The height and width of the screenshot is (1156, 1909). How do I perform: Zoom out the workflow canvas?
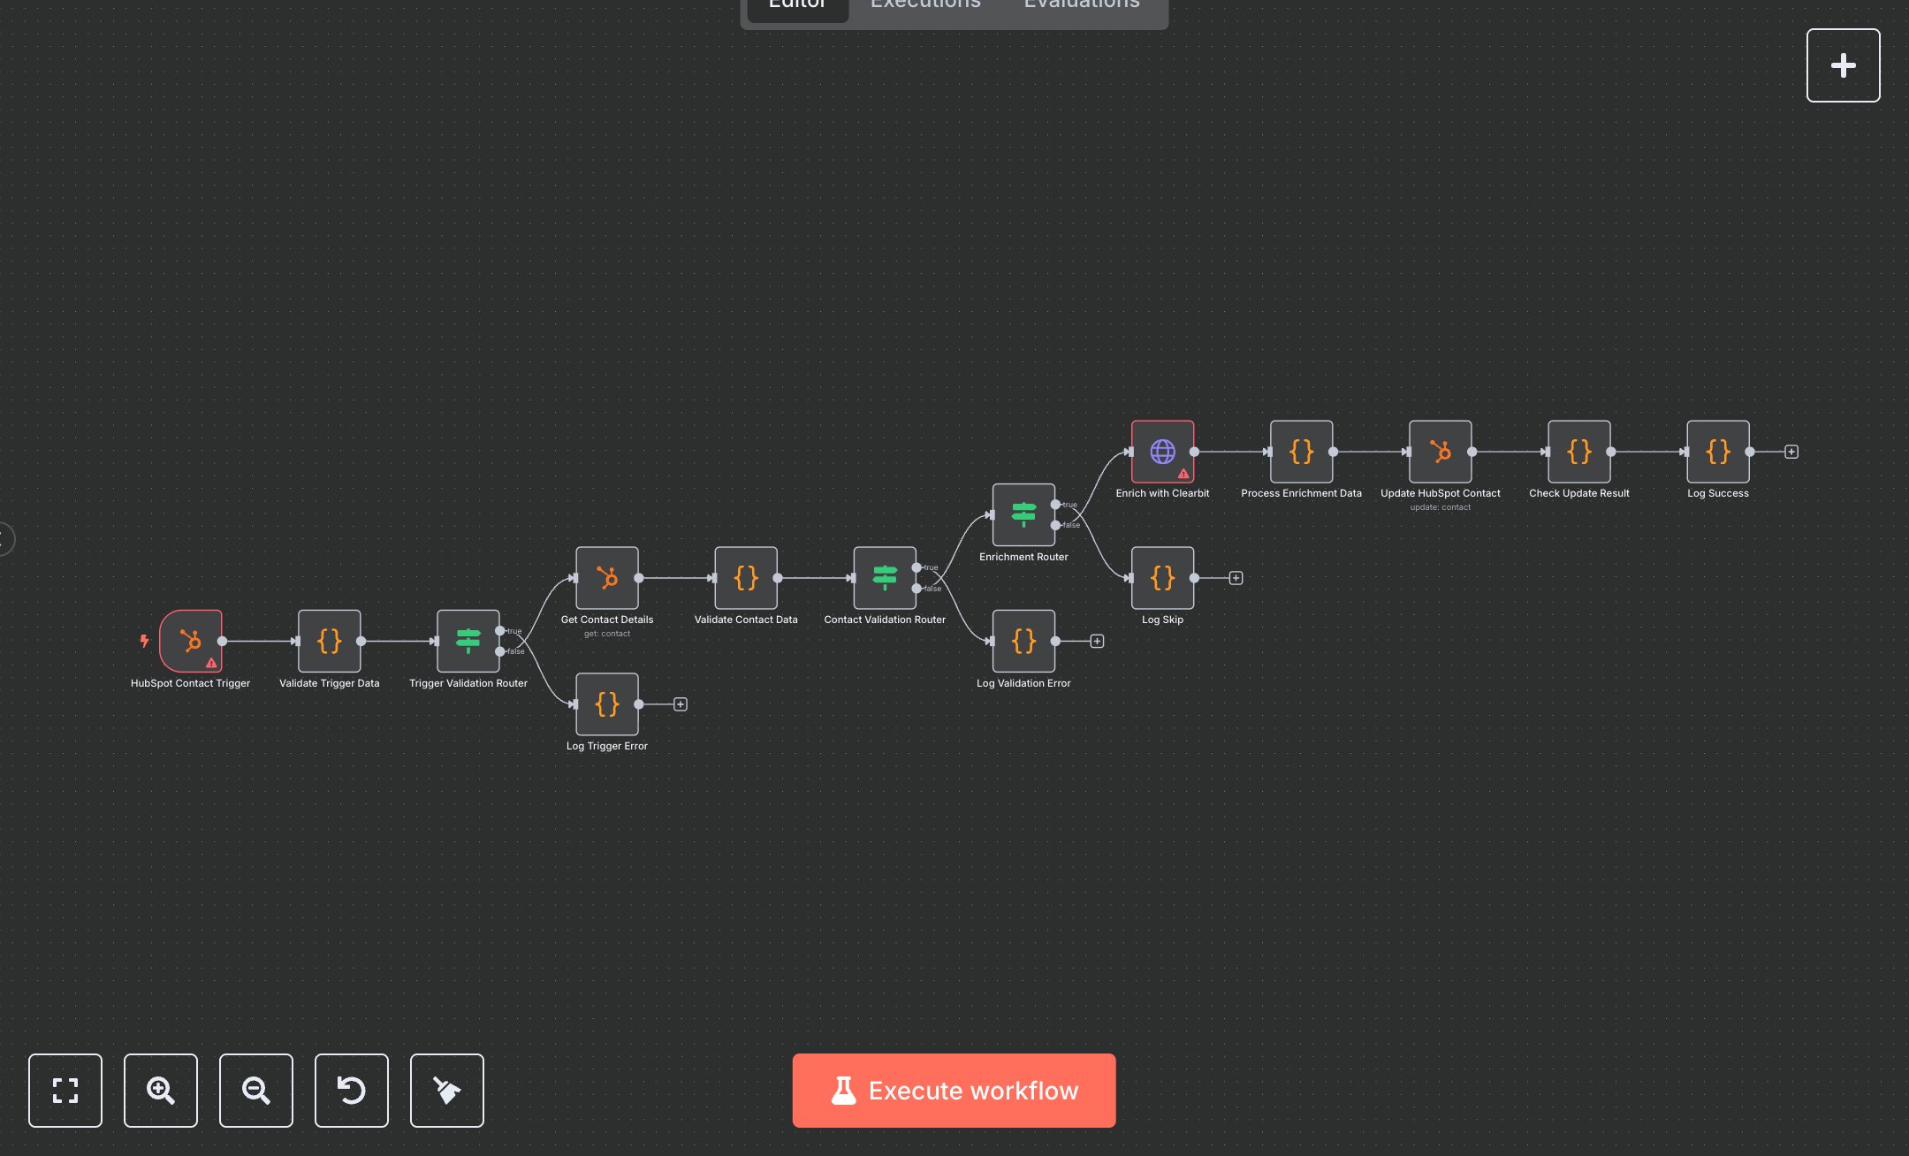point(255,1091)
